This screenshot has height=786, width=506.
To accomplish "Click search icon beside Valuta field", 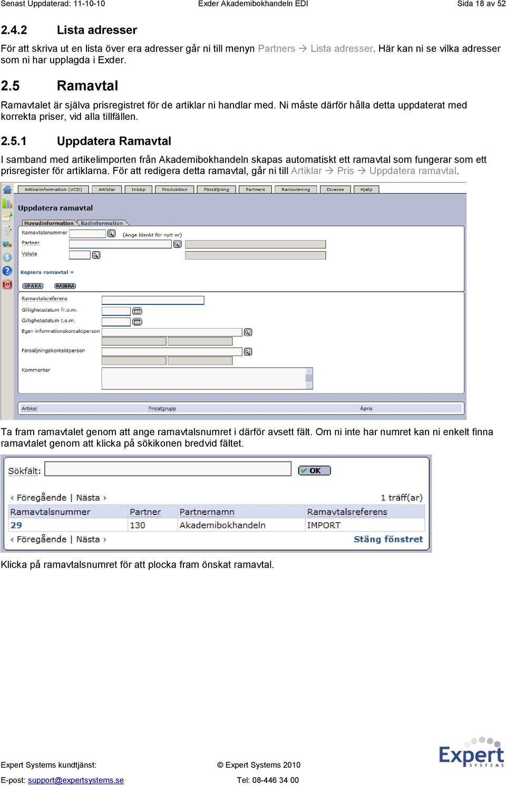I will [96, 255].
